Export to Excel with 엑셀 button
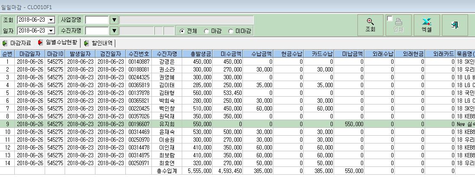Screen dimensions: 475x179 tap(426, 25)
